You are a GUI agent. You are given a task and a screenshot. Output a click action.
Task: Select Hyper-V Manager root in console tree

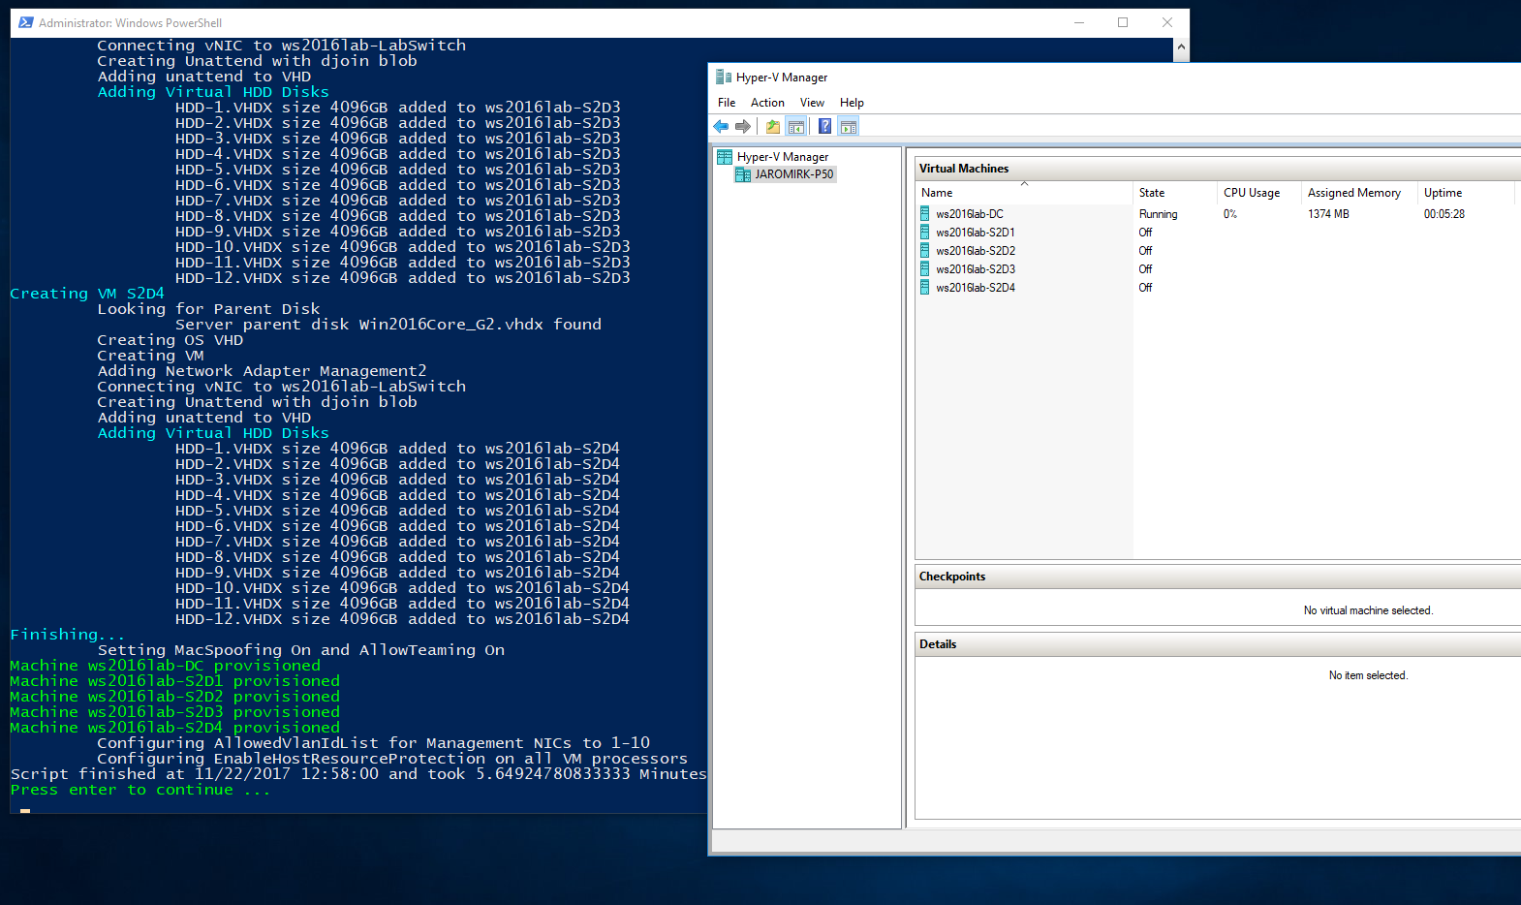[x=783, y=157]
